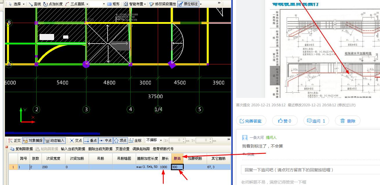Select the 肢数 column header

pyautogui.click(x=35, y=159)
